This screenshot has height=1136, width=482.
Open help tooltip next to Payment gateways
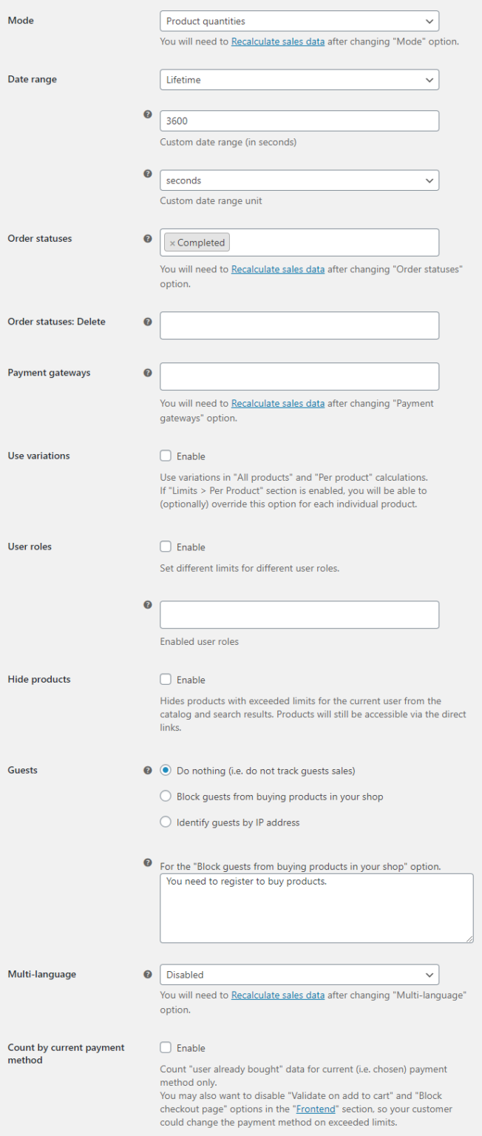click(x=148, y=372)
